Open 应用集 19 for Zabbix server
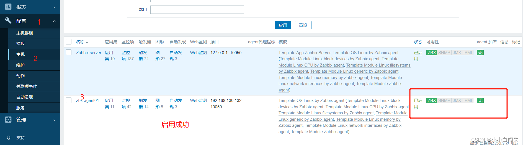The width and height of the screenshot is (523, 145). tap(110, 56)
